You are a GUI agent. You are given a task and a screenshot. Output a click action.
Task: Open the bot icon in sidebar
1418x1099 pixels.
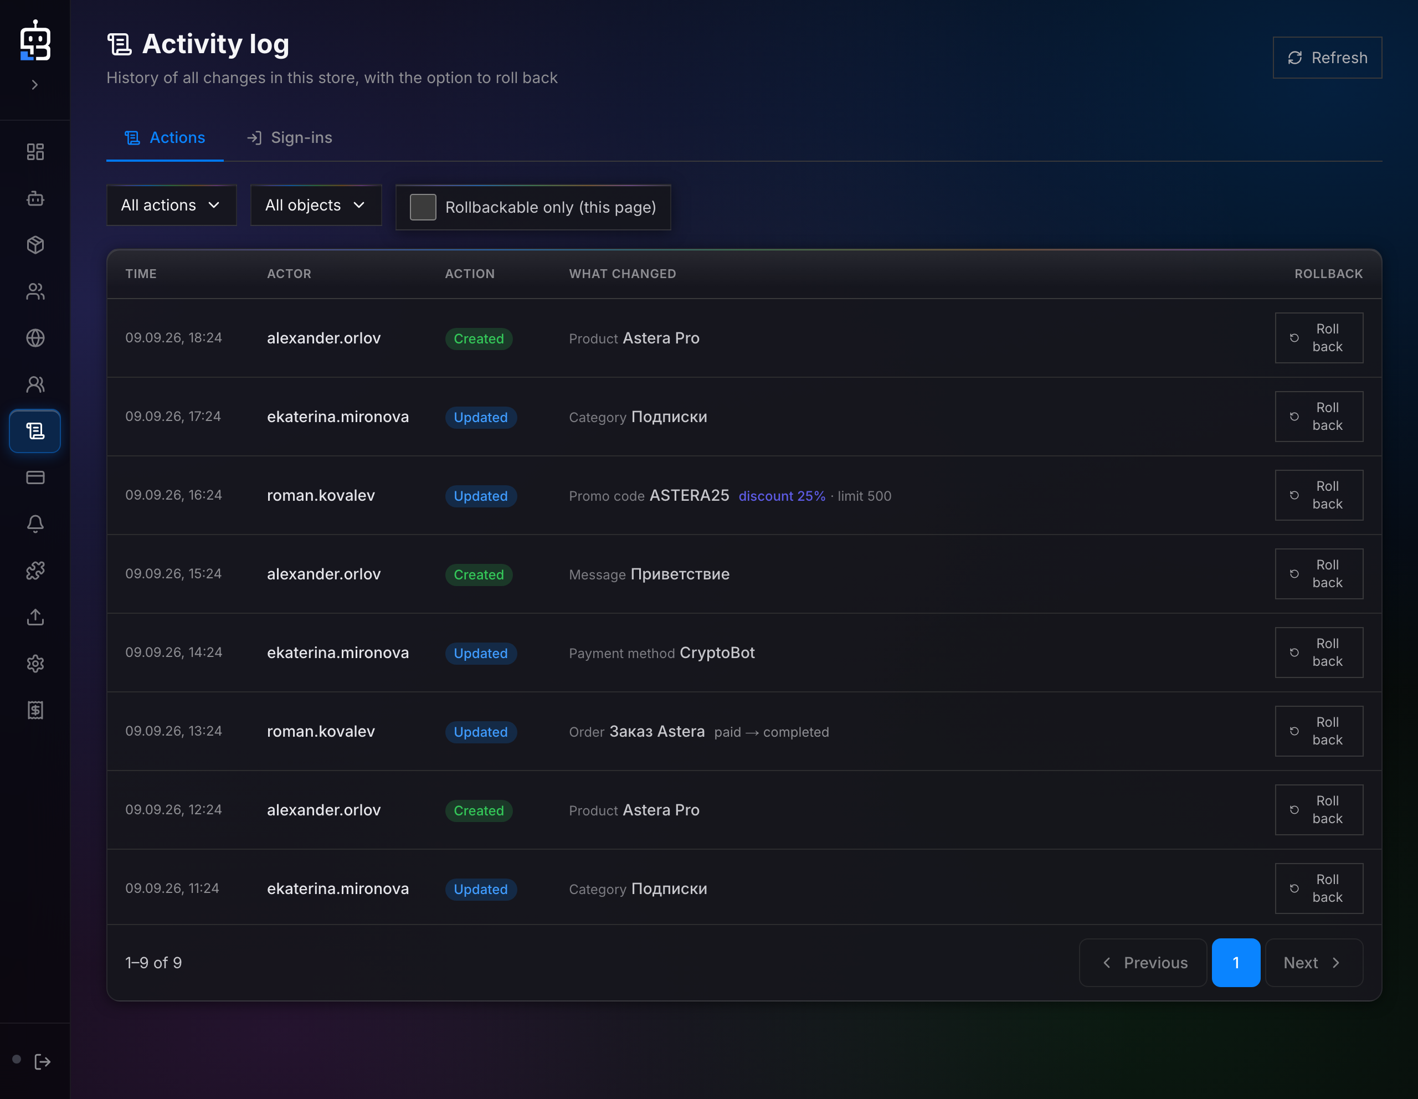coord(35,199)
